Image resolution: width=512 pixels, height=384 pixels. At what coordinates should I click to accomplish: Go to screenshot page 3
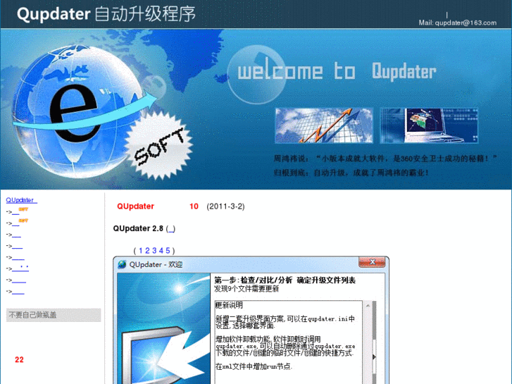(x=154, y=251)
